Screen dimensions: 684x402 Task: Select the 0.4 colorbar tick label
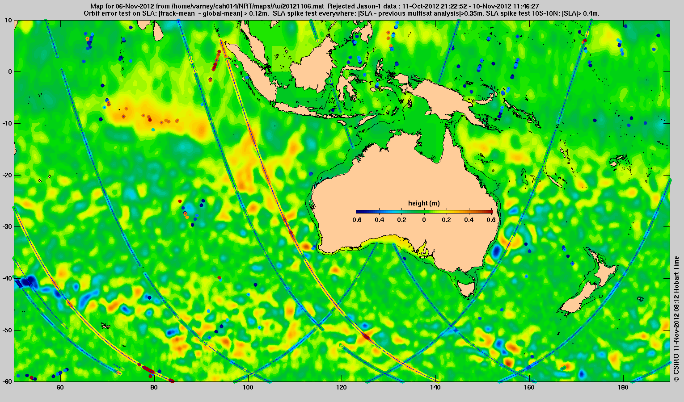(x=470, y=220)
